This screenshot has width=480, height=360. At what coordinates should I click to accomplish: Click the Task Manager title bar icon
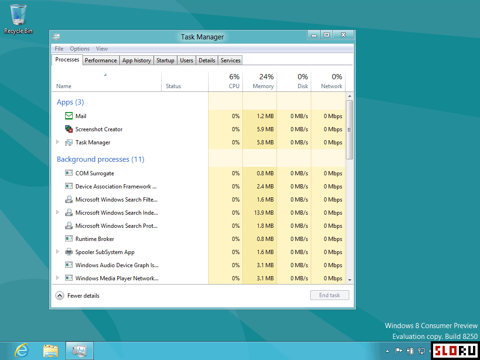[x=56, y=37]
